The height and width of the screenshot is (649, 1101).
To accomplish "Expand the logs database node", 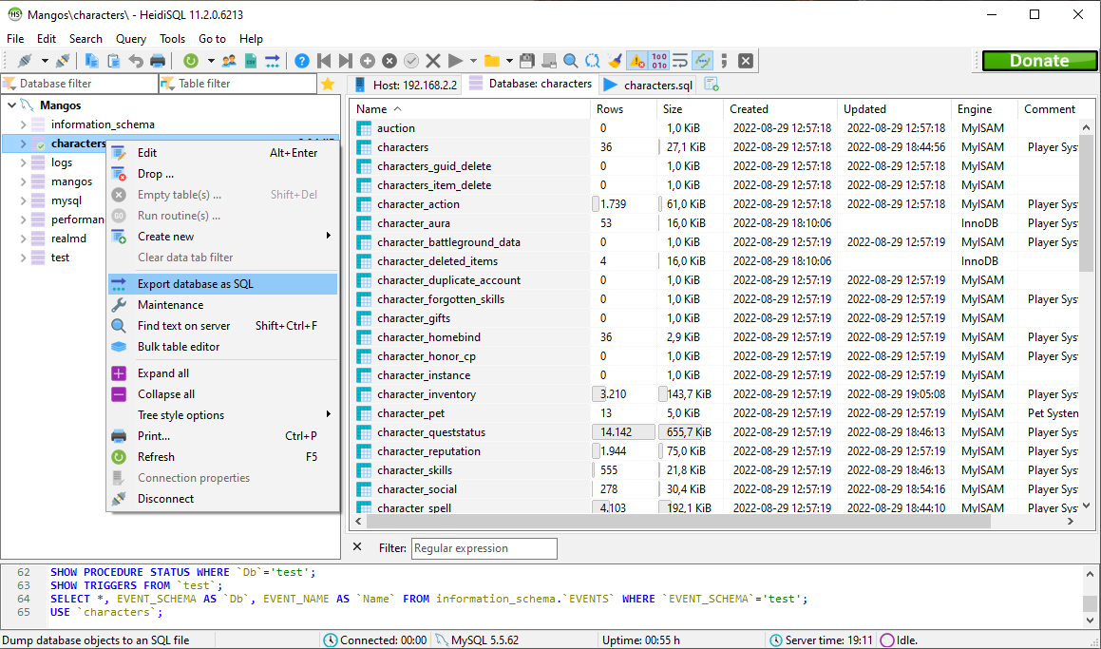I will click(x=23, y=162).
